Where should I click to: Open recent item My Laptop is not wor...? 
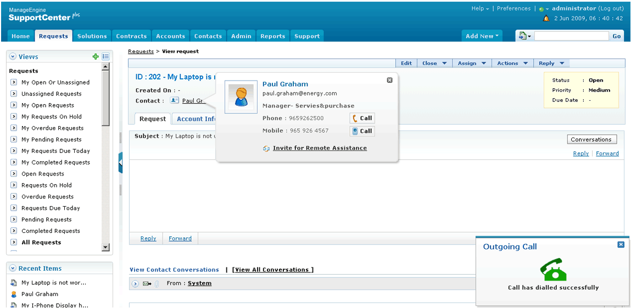(x=53, y=283)
